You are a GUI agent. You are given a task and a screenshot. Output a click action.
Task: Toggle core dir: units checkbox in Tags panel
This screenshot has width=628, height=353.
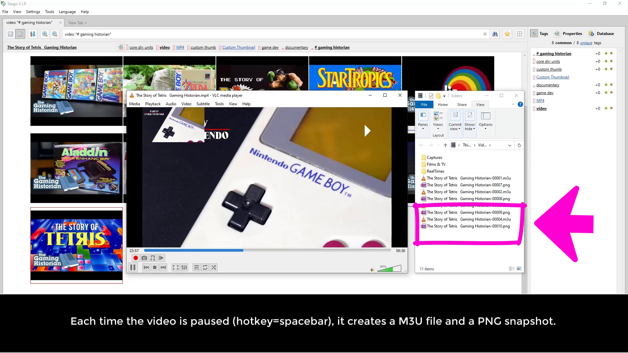pos(534,61)
